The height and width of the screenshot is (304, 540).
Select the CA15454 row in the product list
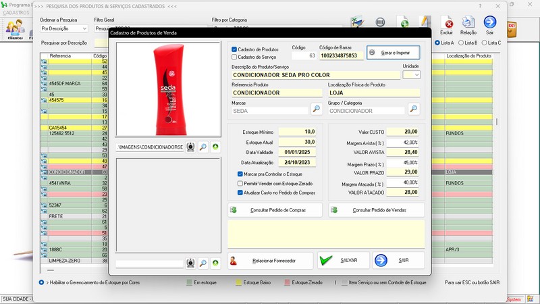click(x=74, y=128)
